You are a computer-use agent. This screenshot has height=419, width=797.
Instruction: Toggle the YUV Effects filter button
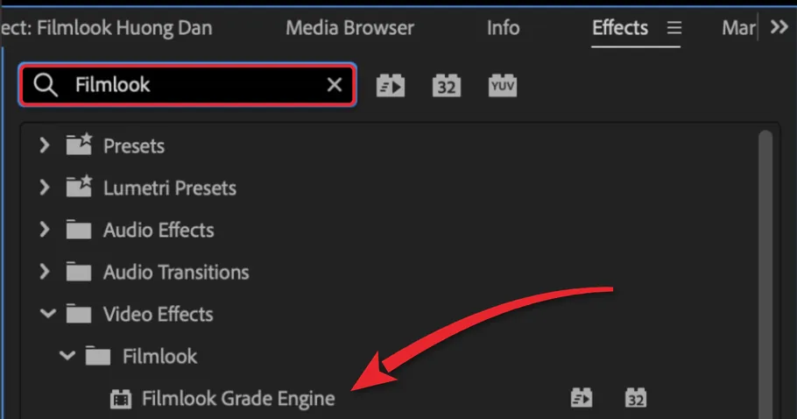[502, 85]
